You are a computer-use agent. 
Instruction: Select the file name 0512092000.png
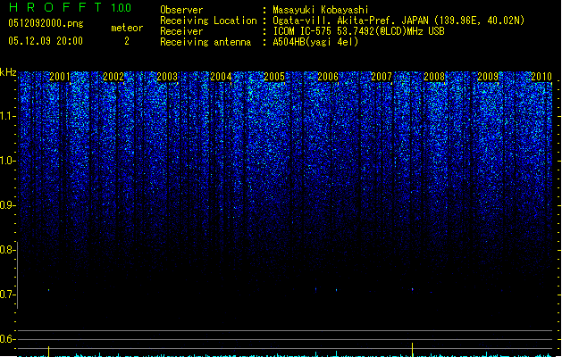(46, 23)
